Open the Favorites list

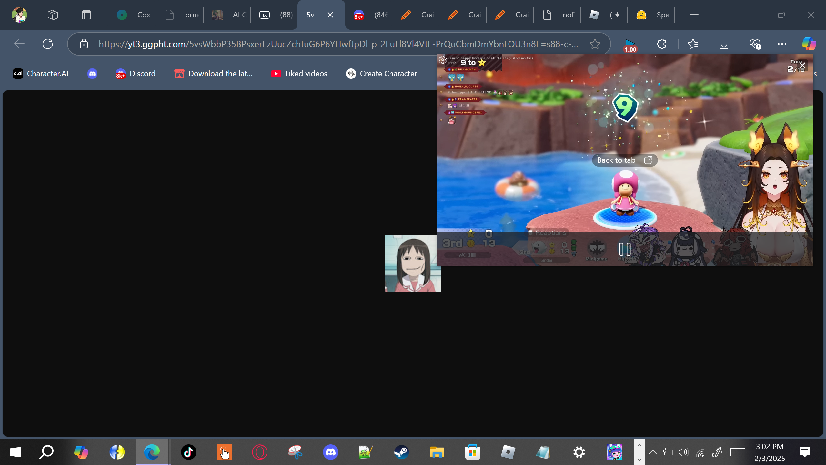[693, 44]
